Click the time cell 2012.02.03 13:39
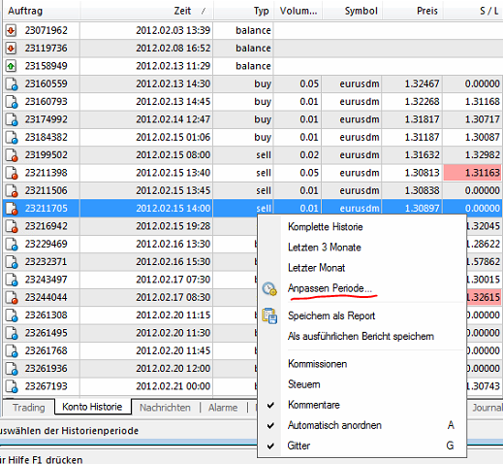Image resolution: width=503 pixels, height=464 pixels. coord(173,31)
